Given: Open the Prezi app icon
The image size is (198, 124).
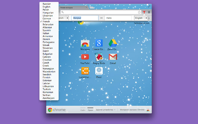Looking at the screenshot, I should coord(99,71).
